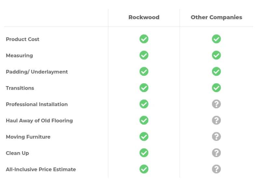This screenshot has width=260, height=195.
Task: Click Other Companies' check for Product Cost
Action: pyautogui.click(x=216, y=39)
